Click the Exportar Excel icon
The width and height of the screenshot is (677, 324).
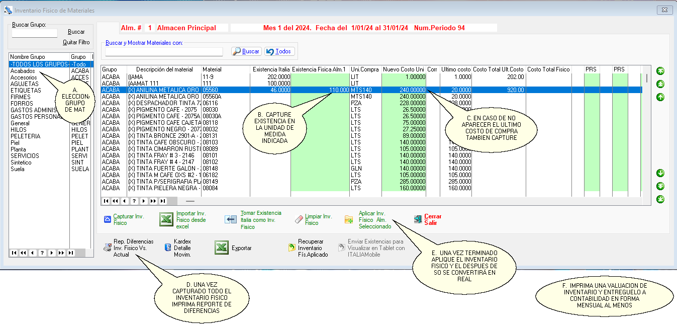(222, 248)
